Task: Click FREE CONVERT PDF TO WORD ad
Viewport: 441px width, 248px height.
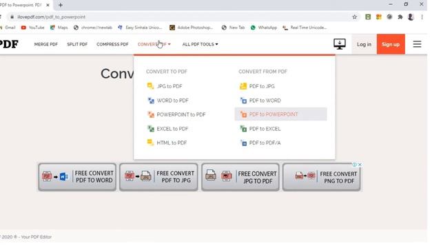Action: coord(77,177)
